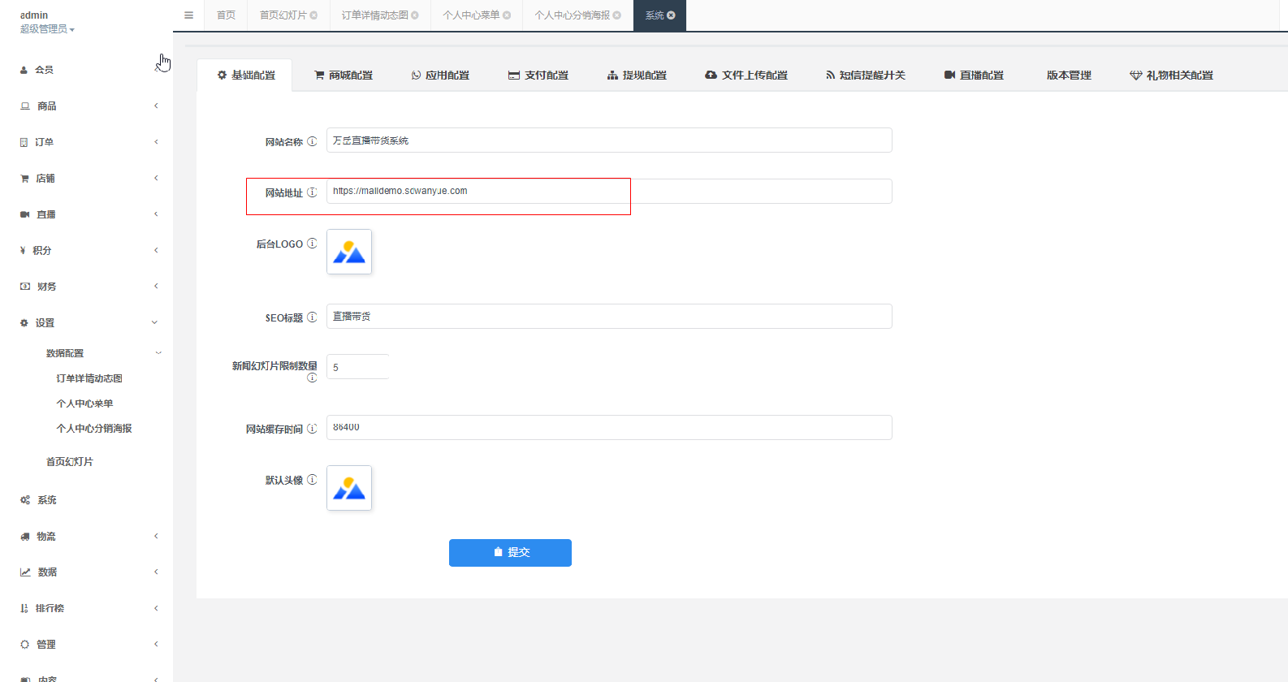This screenshot has width=1288, height=682.
Task: Close the 个人中心分销海报 tab
Action: pos(617,15)
